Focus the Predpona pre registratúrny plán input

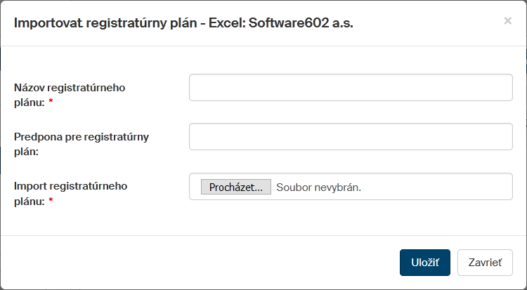coord(351,137)
